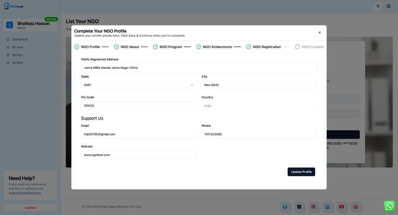Screen dimensions: 398x215
Task: Open the Facebook icon in the footer
Action: [x=285, y=206]
